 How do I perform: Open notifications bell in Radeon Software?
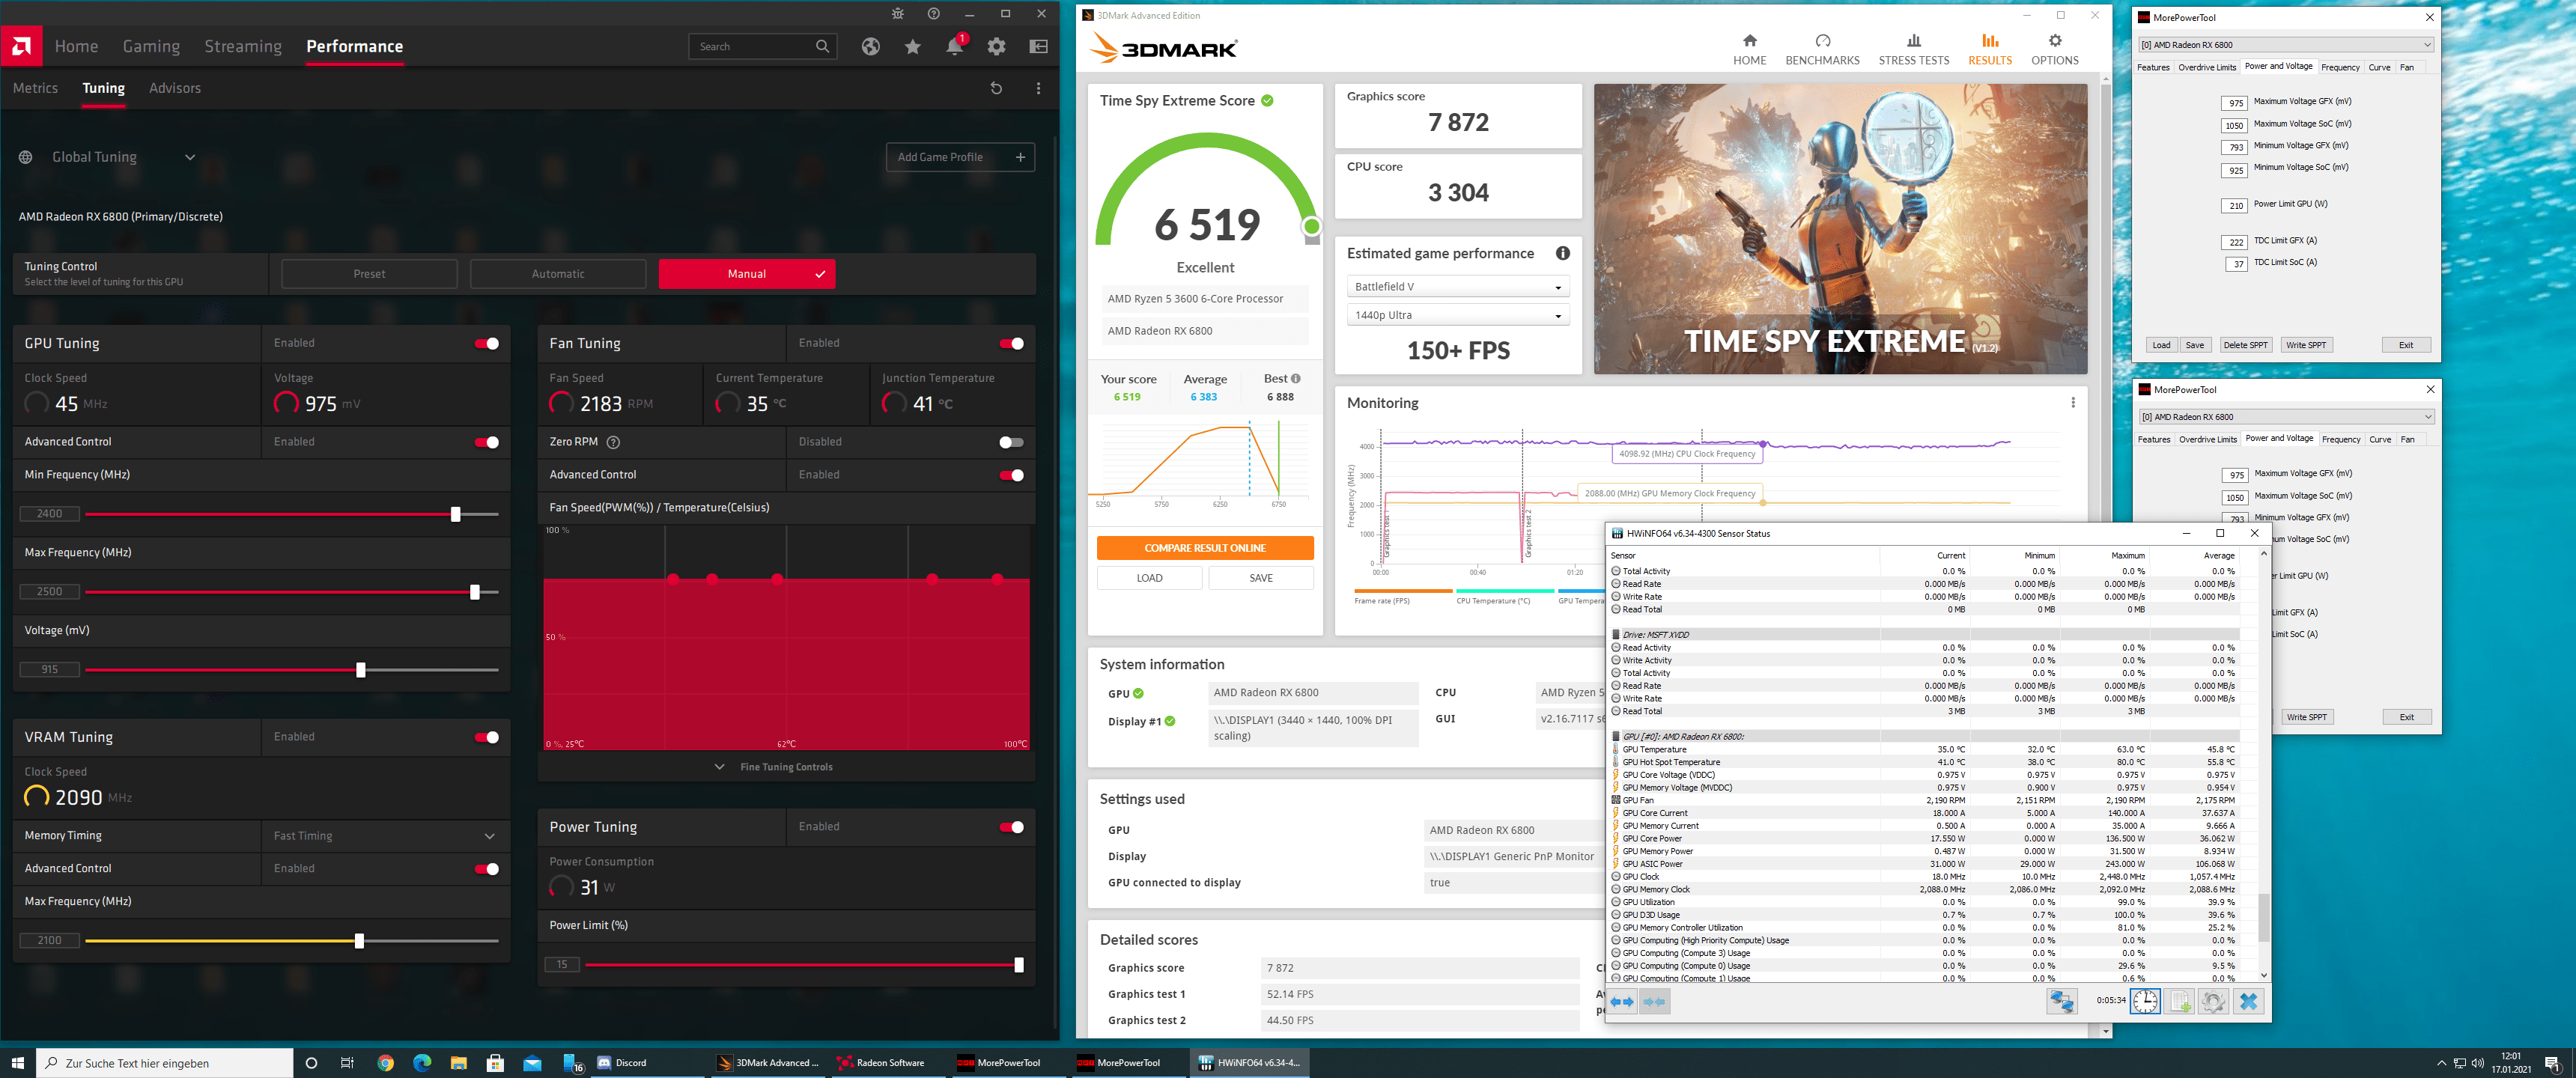pyautogui.click(x=955, y=47)
